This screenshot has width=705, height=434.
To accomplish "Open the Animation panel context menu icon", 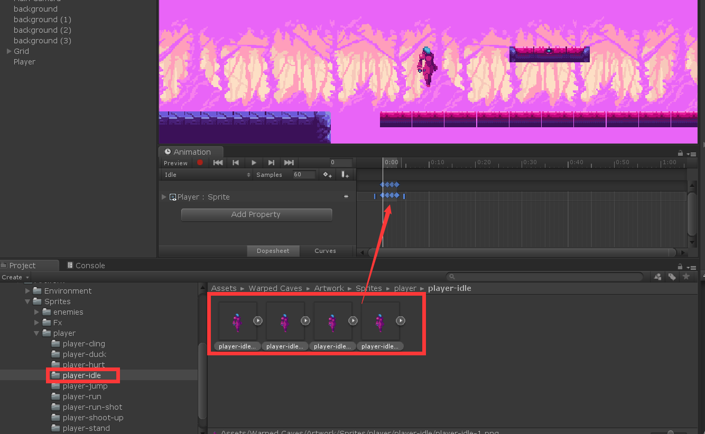I will [x=692, y=153].
